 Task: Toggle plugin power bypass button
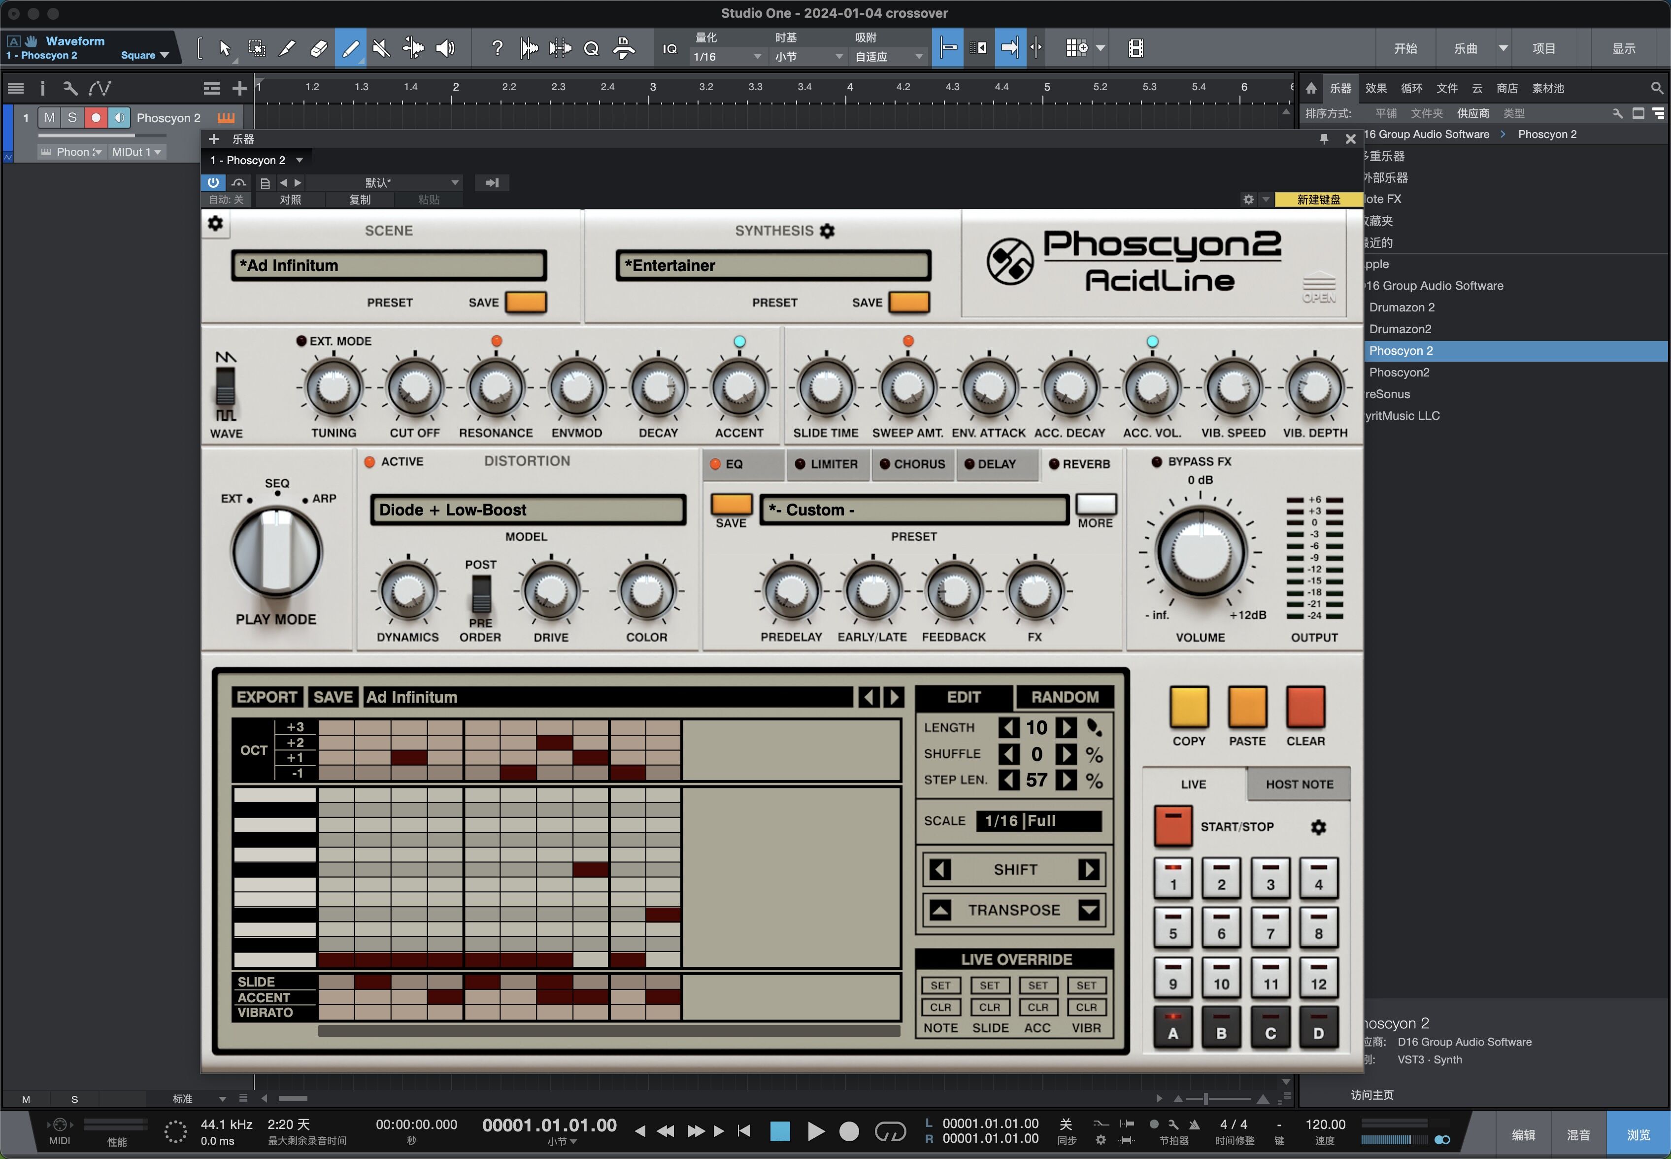point(213,182)
